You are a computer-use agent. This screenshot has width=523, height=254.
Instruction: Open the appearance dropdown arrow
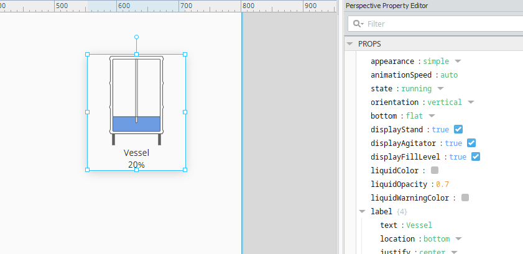458,61
